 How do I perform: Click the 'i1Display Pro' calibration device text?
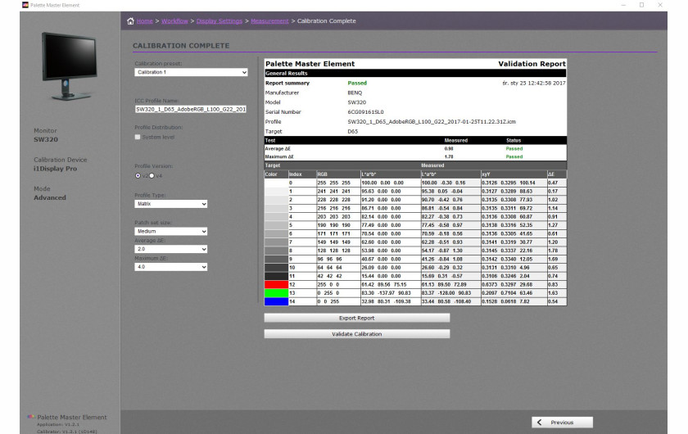(x=56, y=169)
